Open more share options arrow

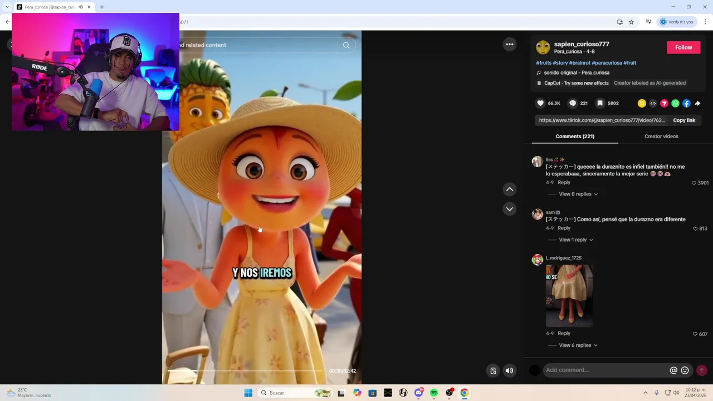tap(697, 103)
